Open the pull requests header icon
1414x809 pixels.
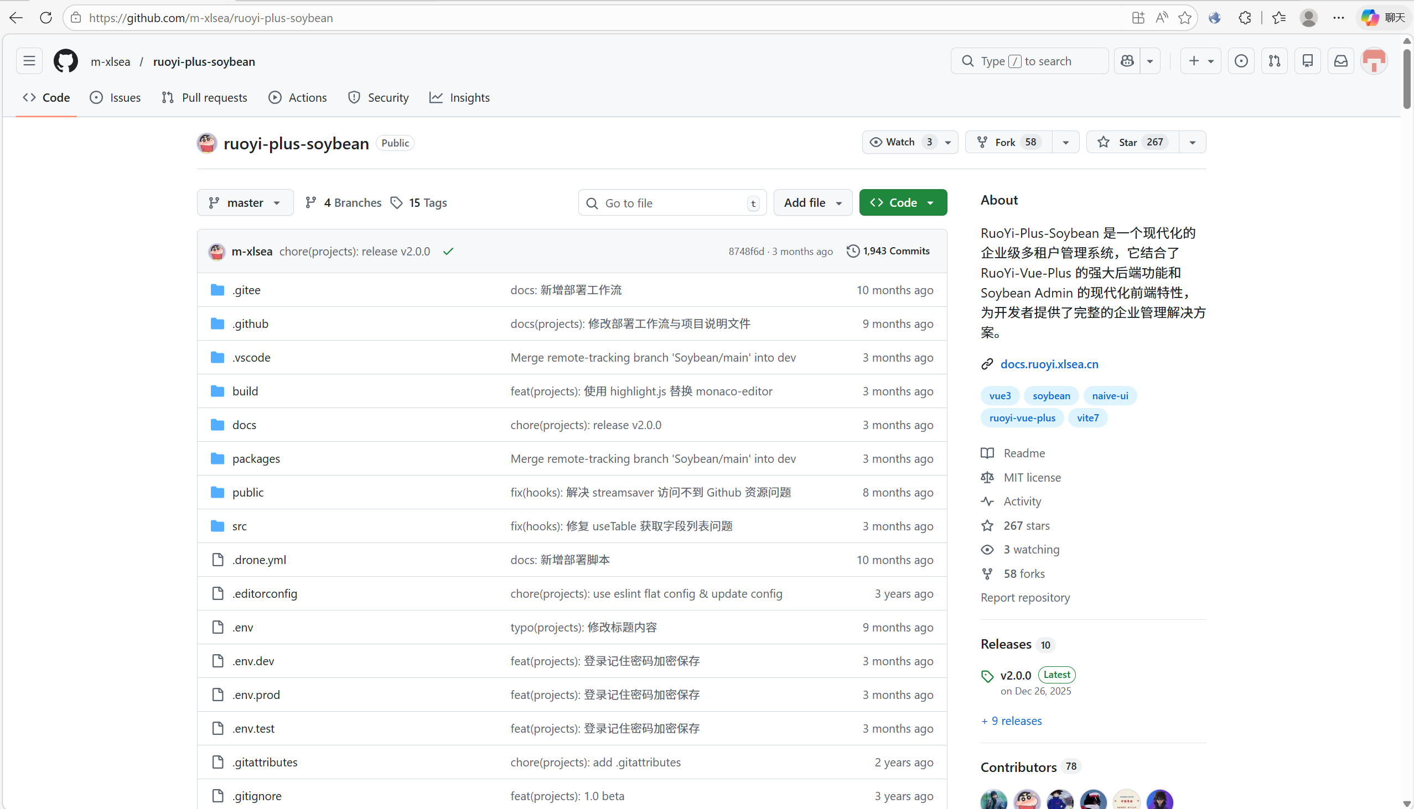point(1274,61)
